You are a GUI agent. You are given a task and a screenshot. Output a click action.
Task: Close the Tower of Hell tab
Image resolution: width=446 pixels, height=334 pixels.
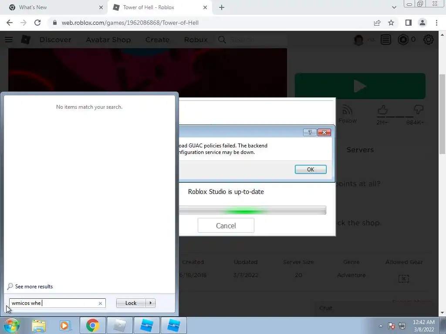(205, 7)
